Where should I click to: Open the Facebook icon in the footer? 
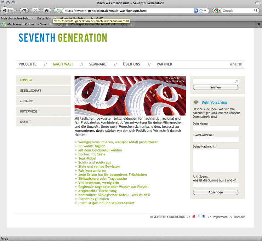coord(204,216)
